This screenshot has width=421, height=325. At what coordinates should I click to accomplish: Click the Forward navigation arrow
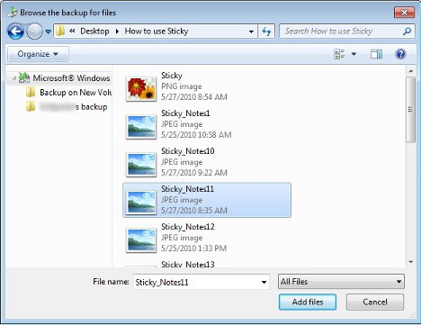point(34,32)
